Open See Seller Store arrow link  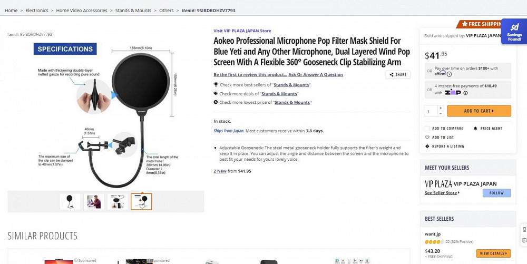tap(442, 193)
